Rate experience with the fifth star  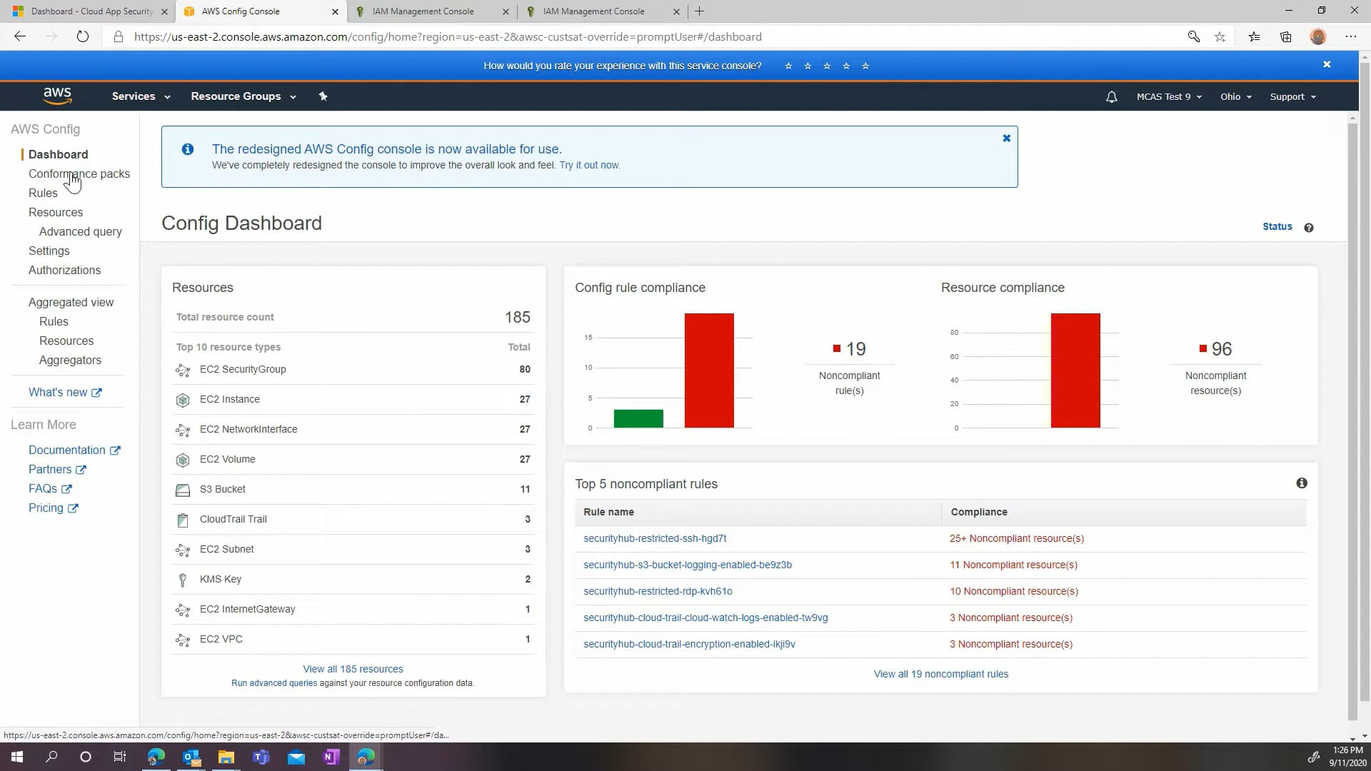coord(865,66)
